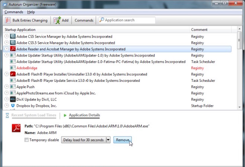
Task: Click the Fatima-PC-Fatima updater row icon
Action: [x=13, y=62]
